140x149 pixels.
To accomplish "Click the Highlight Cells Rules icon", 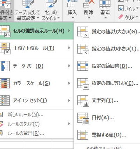I will tap(5, 31).
